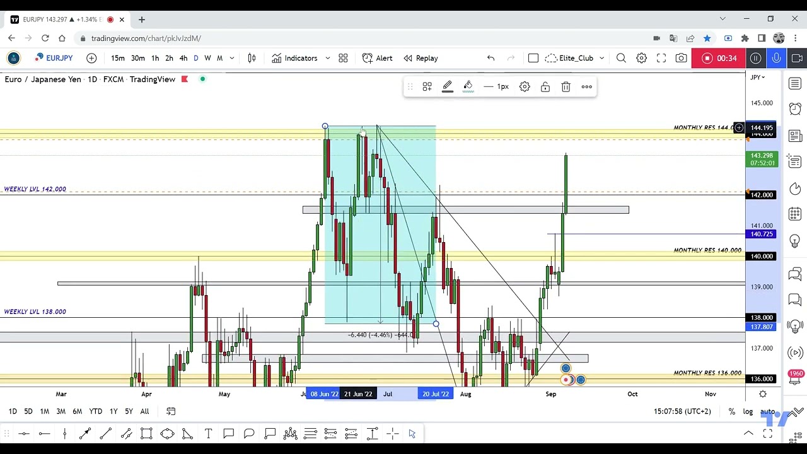Lock the selected drawing
This screenshot has height=454, width=807.
[x=545, y=86]
